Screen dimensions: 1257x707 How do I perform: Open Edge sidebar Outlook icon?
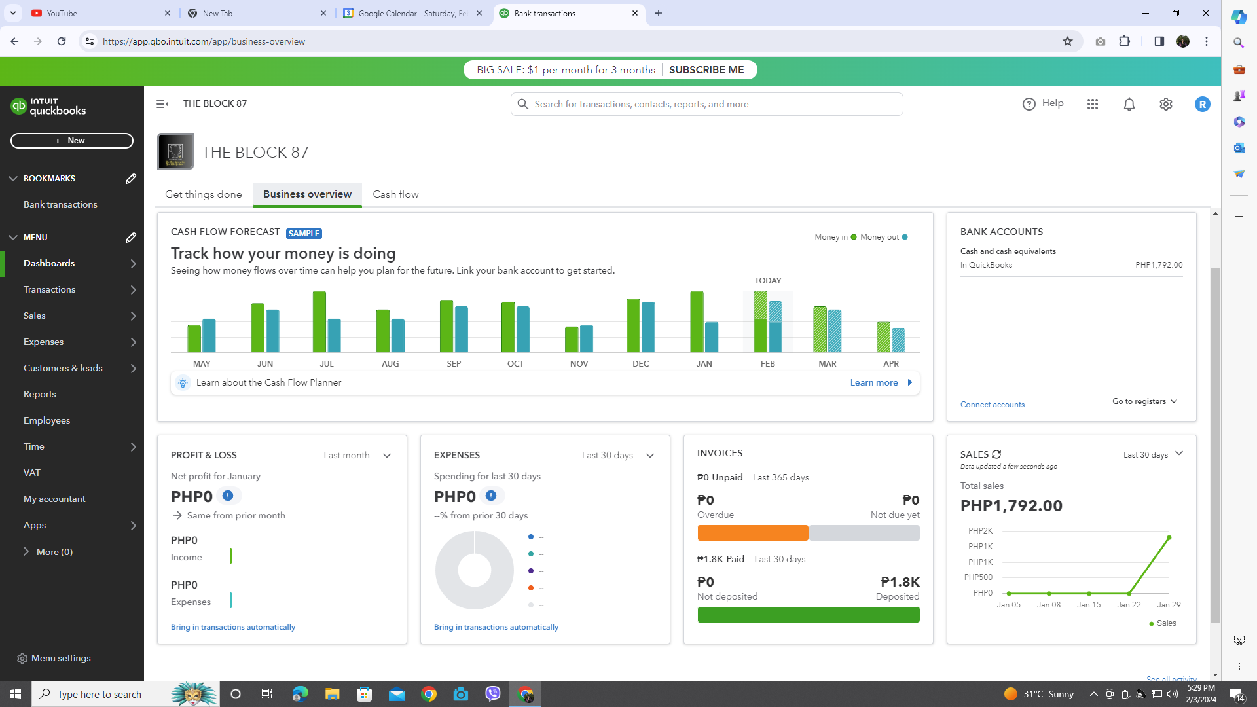[1239, 148]
